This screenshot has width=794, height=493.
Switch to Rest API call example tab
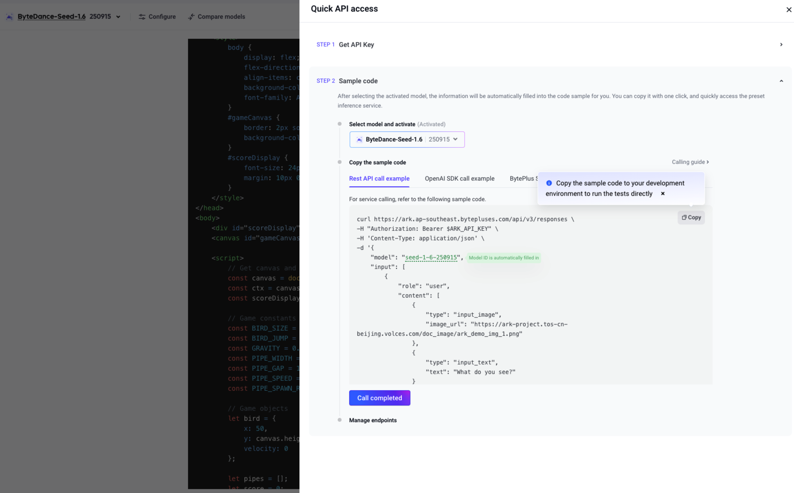(x=379, y=179)
